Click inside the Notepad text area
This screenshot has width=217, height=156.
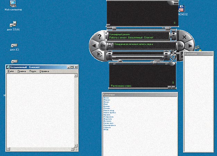click(x=40, y=107)
